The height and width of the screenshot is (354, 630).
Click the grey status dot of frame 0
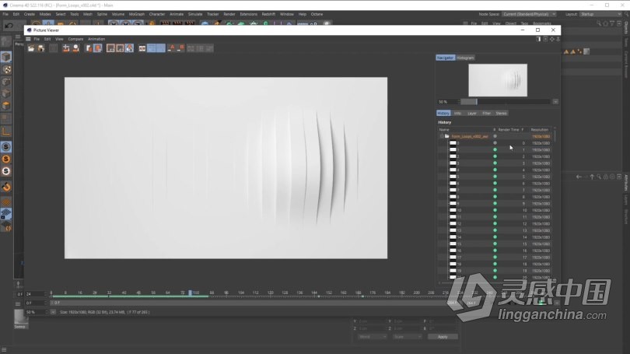(x=495, y=143)
